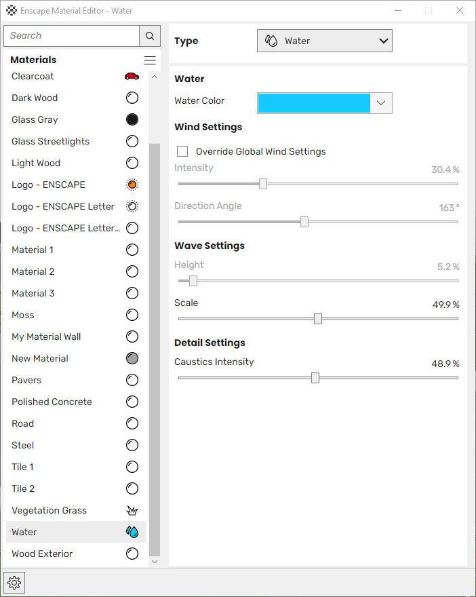Click the red car Clearcoat icon
Image resolution: width=476 pixels, height=597 pixels.
point(132,76)
